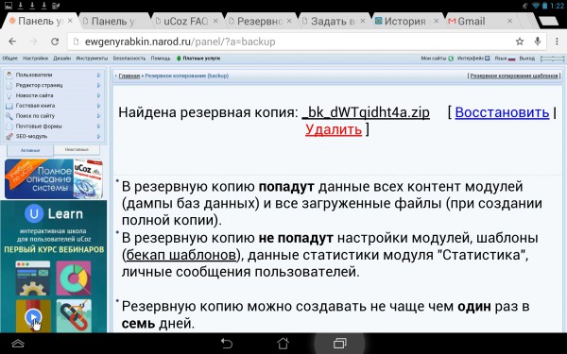Click the red Удалить link

pyautogui.click(x=334, y=129)
